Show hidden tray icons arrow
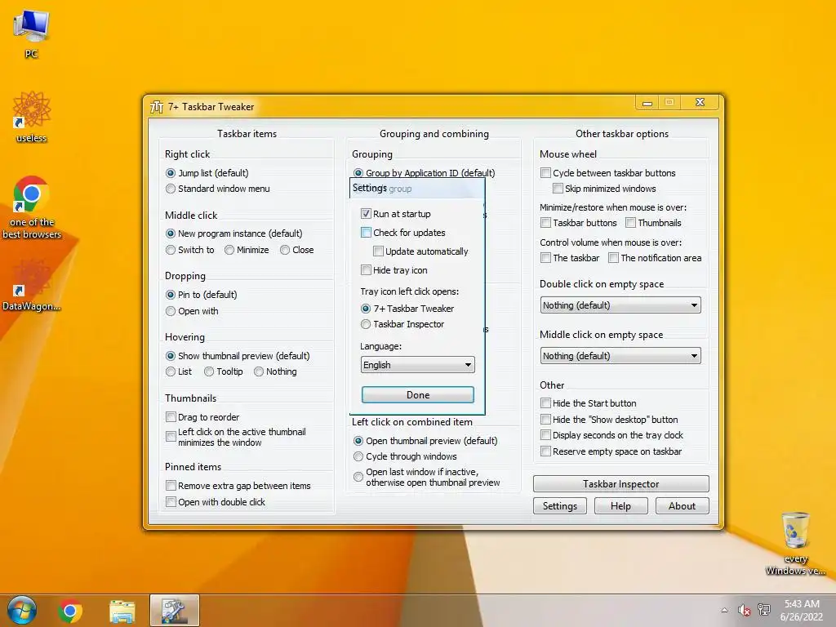The width and height of the screenshot is (836, 627). (x=724, y=611)
